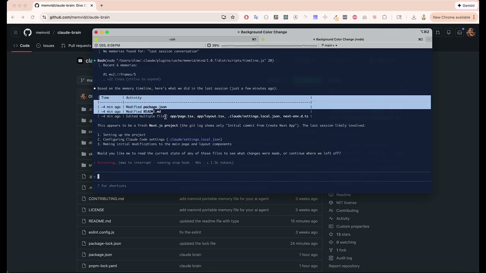This screenshot has height=273, width=486.
Task: Open GitHub hamburger navigation menu
Action: click(x=16, y=33)
